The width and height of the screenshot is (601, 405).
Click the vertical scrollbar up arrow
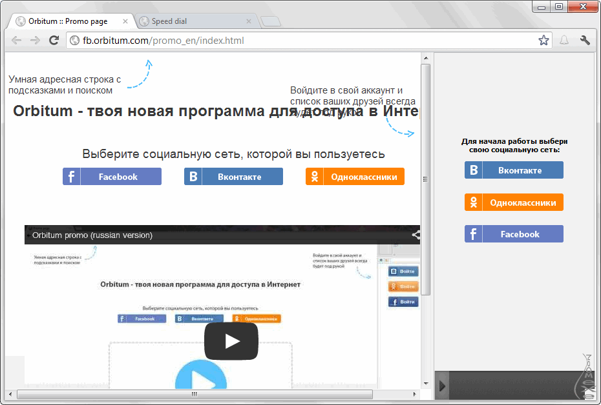pyautogui.click(x=426, y=58)
